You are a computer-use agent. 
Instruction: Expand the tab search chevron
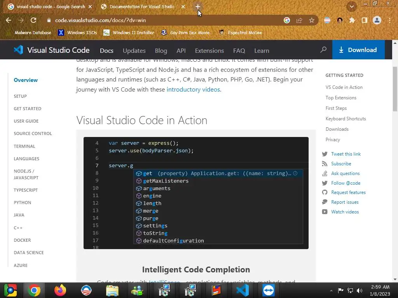click(x=352, y=7)
